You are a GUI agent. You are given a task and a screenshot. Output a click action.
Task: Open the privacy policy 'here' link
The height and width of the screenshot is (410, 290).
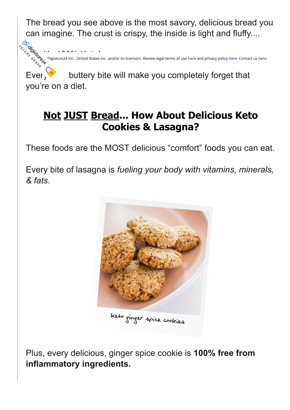coord(233,58)
